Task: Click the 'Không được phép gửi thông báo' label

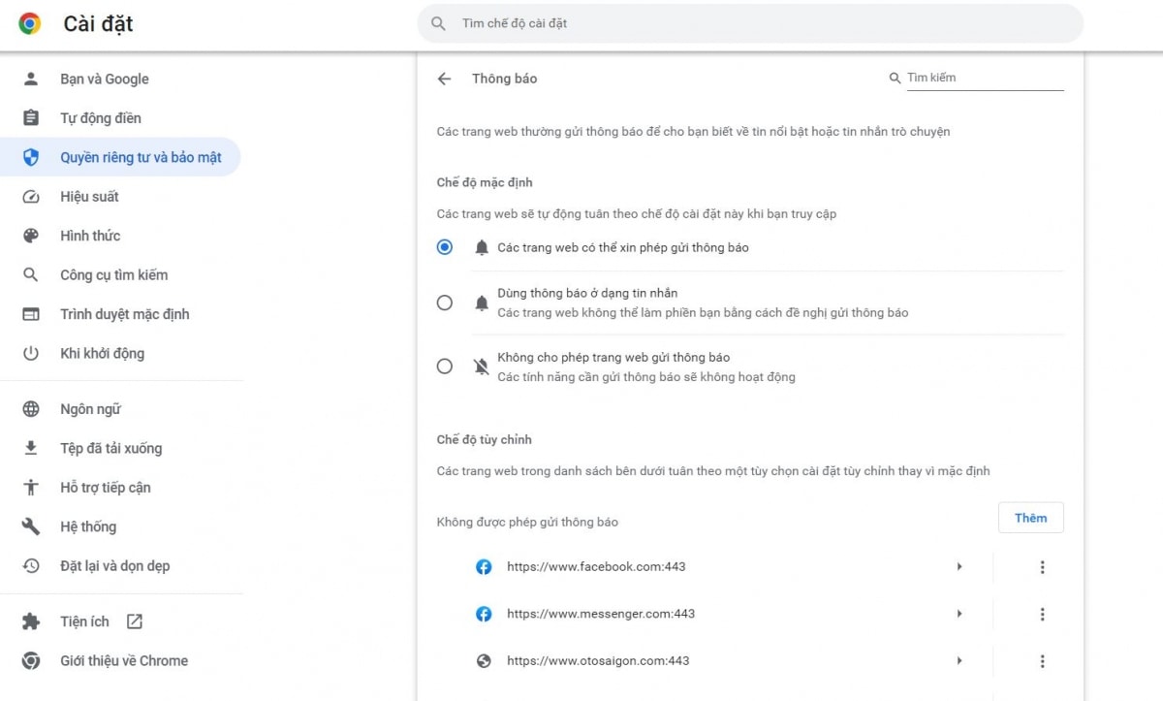Action: [x=527, y=523]
